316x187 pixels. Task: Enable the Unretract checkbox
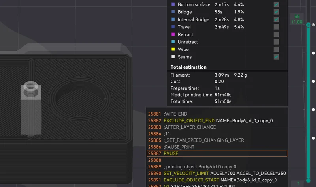pos(276,42)
